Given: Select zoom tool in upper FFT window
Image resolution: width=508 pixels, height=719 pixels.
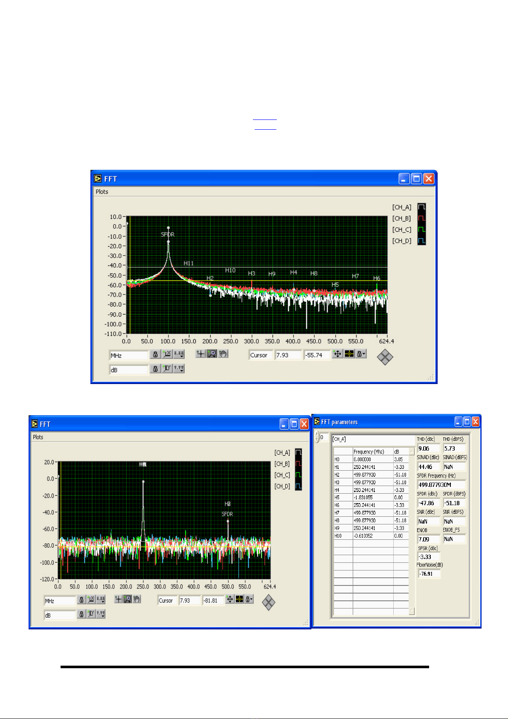Looking at the screenshot, I should pos(212,354).
